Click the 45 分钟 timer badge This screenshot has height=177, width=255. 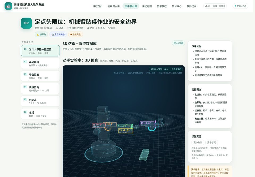click(x=178, y=43)
